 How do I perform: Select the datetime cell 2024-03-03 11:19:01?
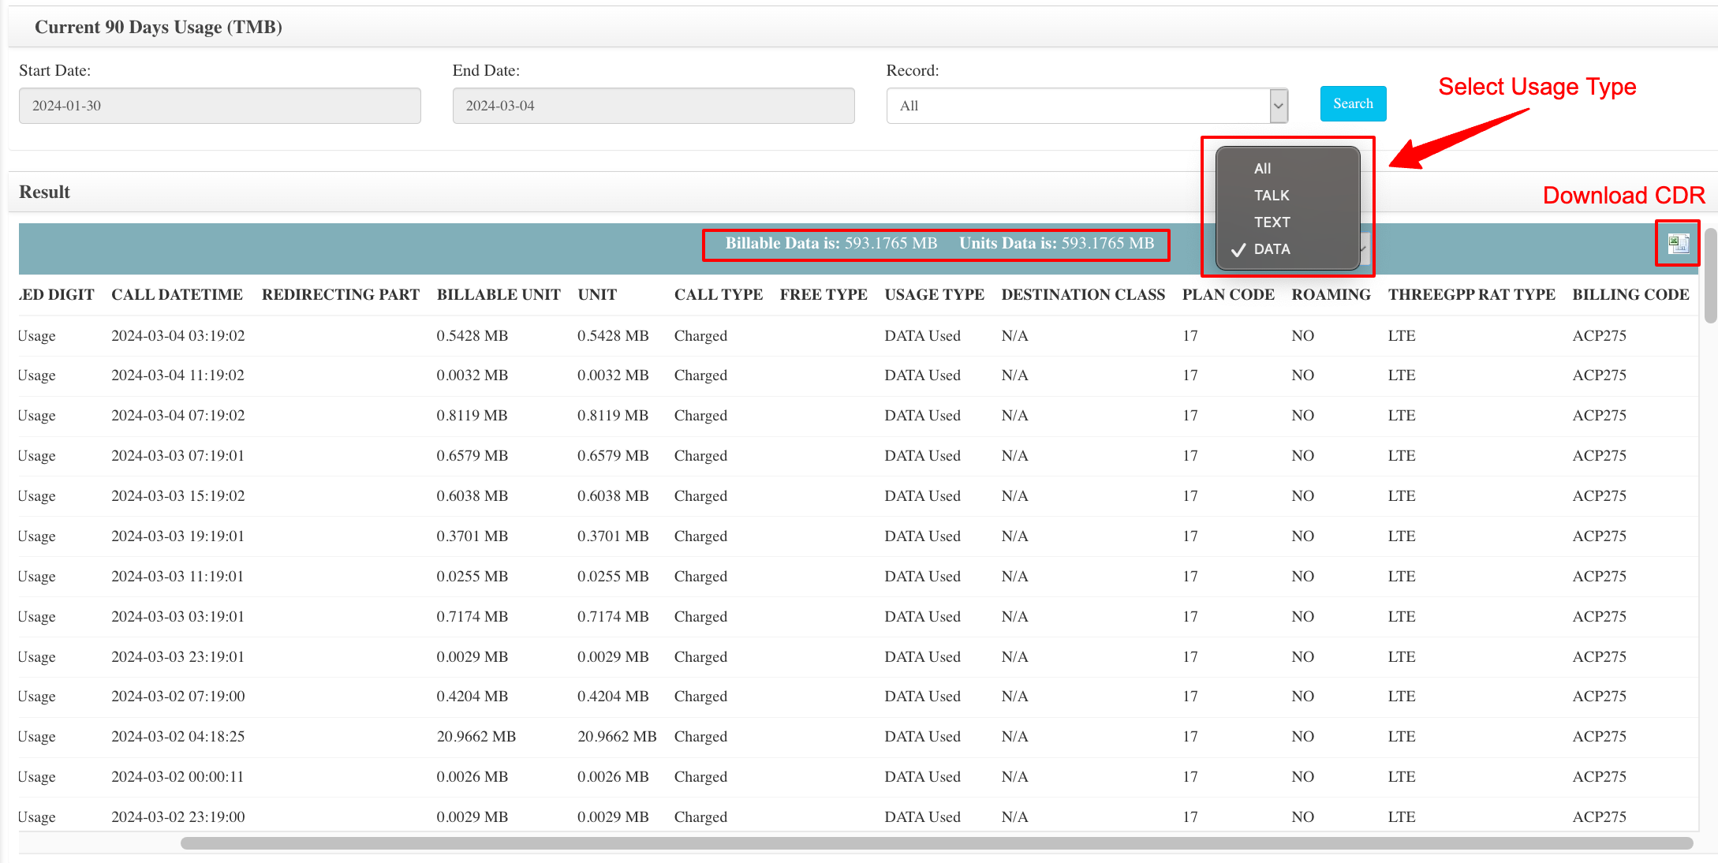tap(177, 576)
